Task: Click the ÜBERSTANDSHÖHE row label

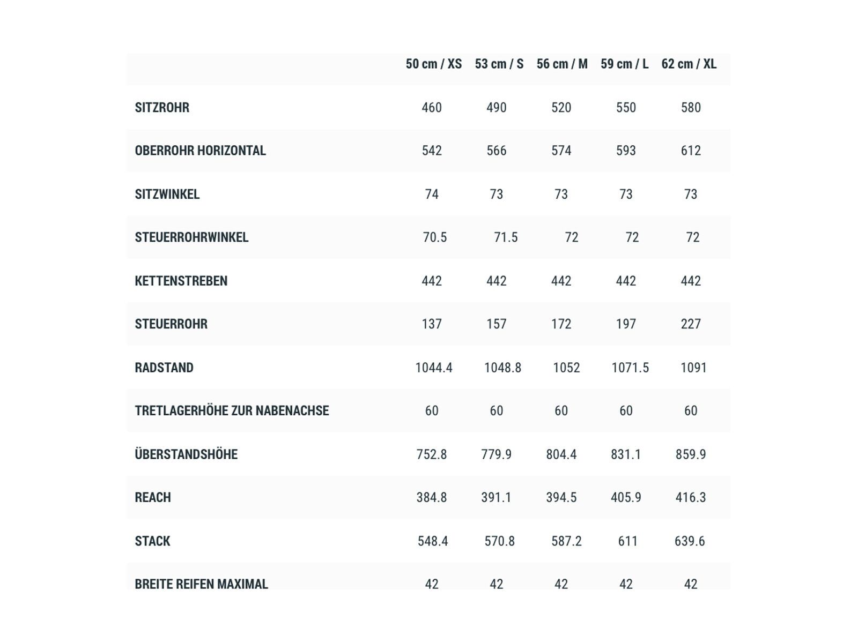Action: [x=186, y=454]
